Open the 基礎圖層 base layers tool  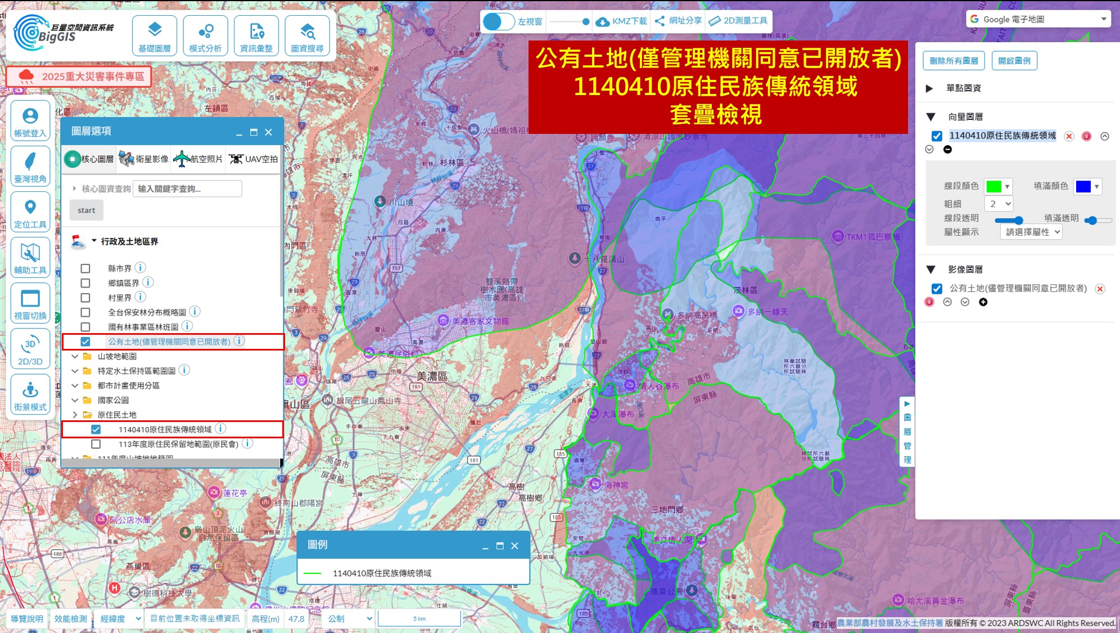155,35
